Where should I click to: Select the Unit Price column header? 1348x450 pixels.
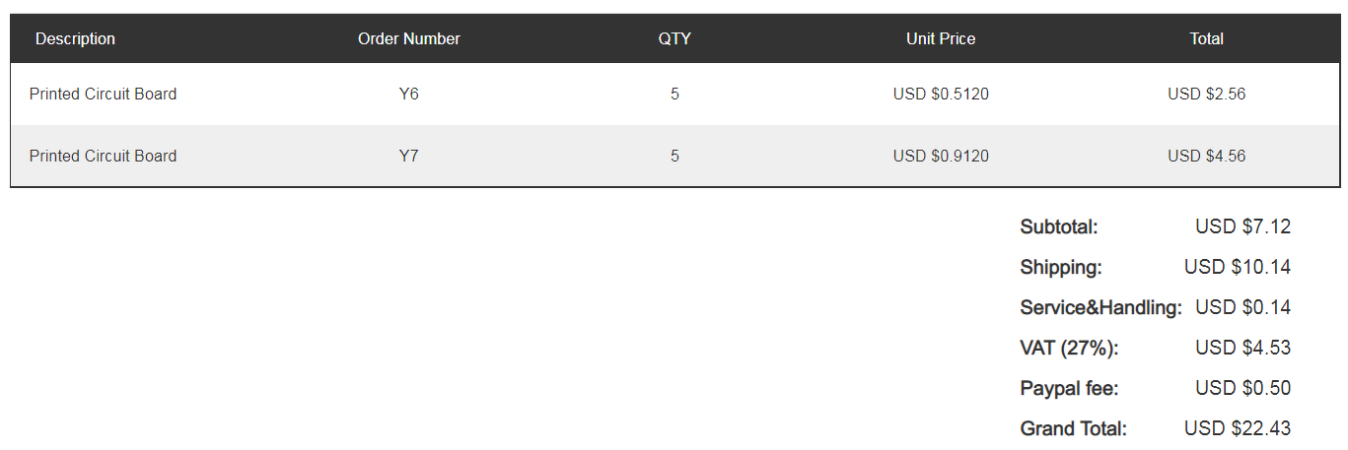point(941,38)
